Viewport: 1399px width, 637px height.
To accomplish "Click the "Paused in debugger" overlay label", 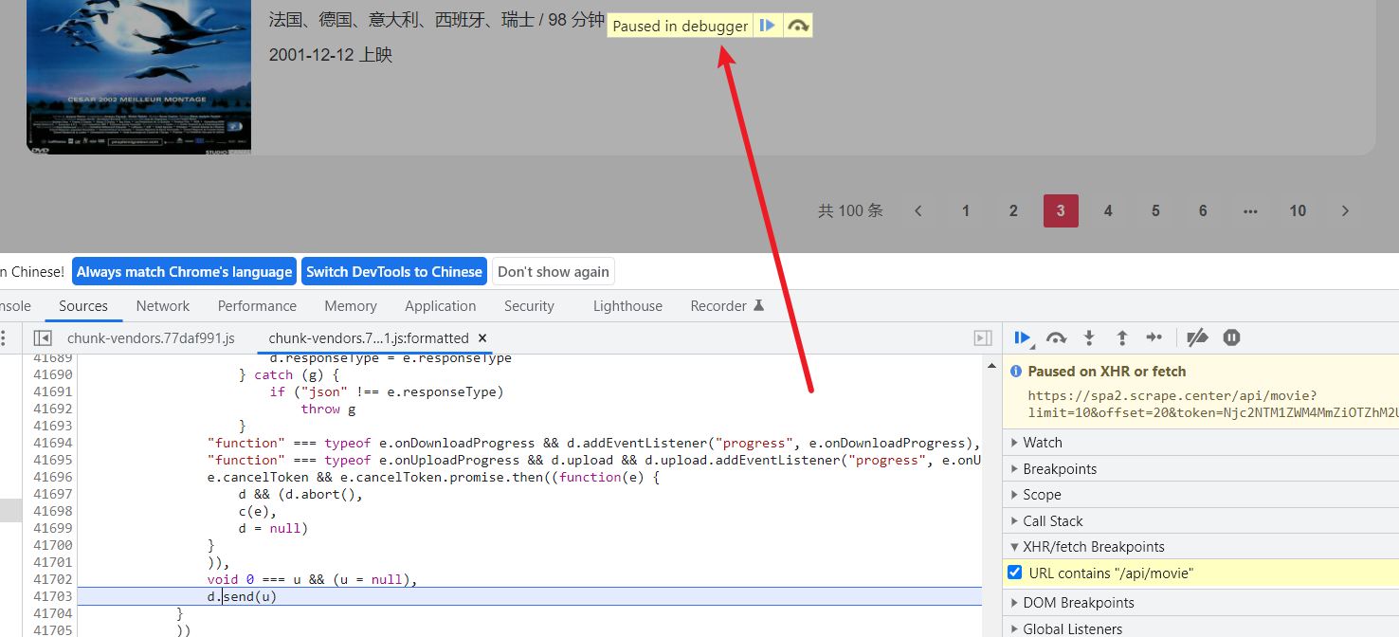I will (681, 26).
